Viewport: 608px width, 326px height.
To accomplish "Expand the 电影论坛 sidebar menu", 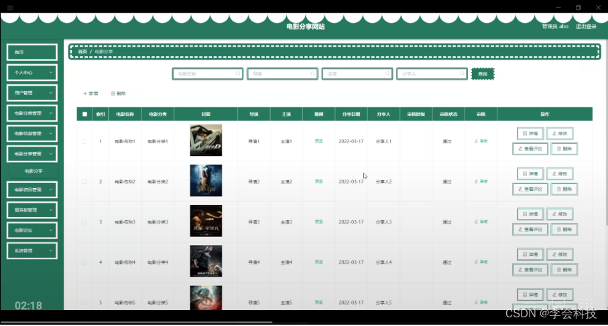I will (32, 230).
